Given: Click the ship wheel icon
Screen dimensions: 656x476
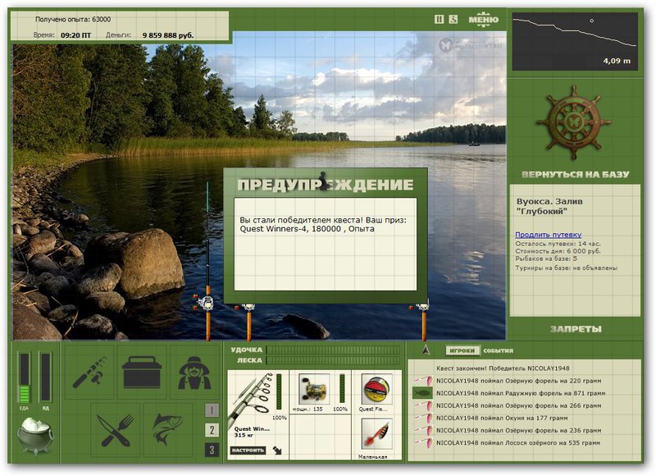Looking at the screenshot, I should 574,122.
